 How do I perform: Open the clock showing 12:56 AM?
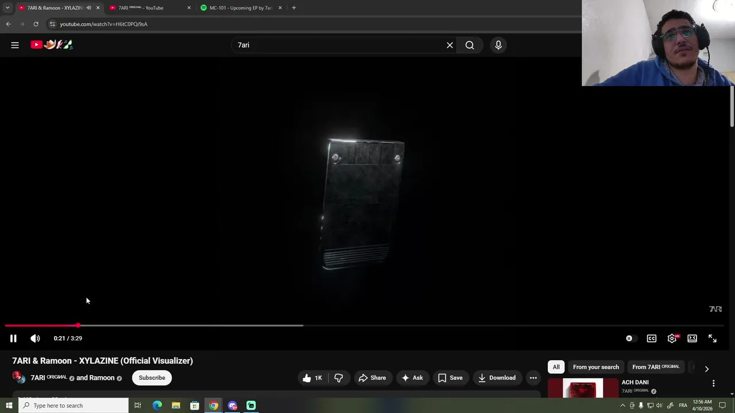(x=702, y=406)
